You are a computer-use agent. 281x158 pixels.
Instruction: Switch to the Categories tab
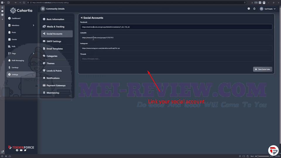tap(57, 56)
